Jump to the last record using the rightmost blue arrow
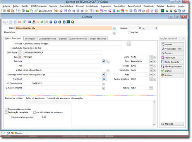This screenshot has width=192, height=142. click(64, 22)
